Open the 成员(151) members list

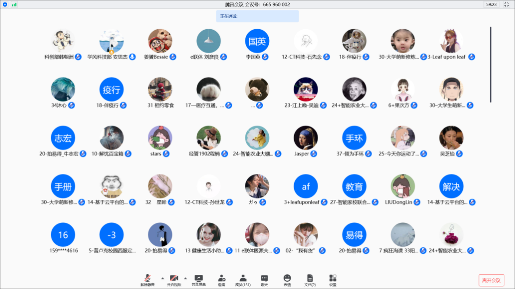coord(243,280)
